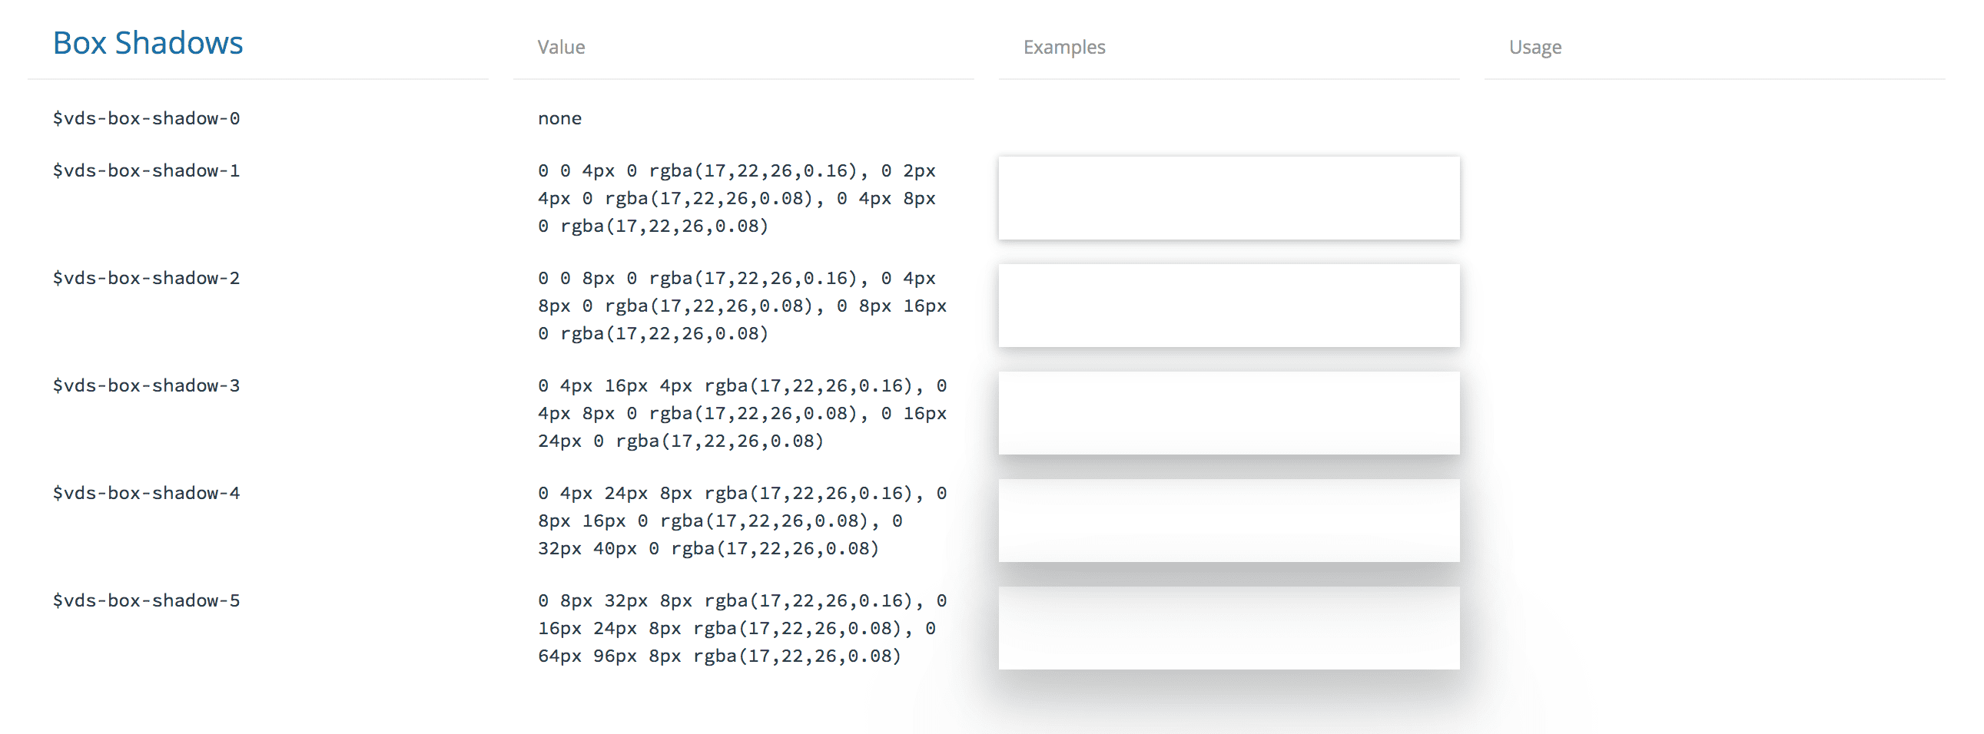Click the value text for box-shadow-4
Viewport: 1984px width, 734px height.
(x=741, y=521)
